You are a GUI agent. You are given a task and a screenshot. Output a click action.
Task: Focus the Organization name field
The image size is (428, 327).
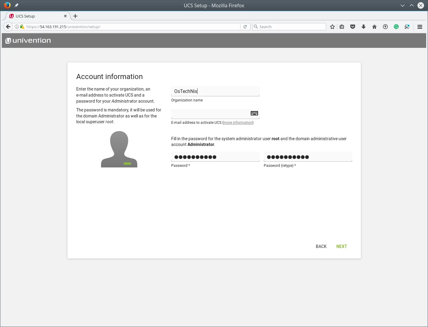(215, 91)
